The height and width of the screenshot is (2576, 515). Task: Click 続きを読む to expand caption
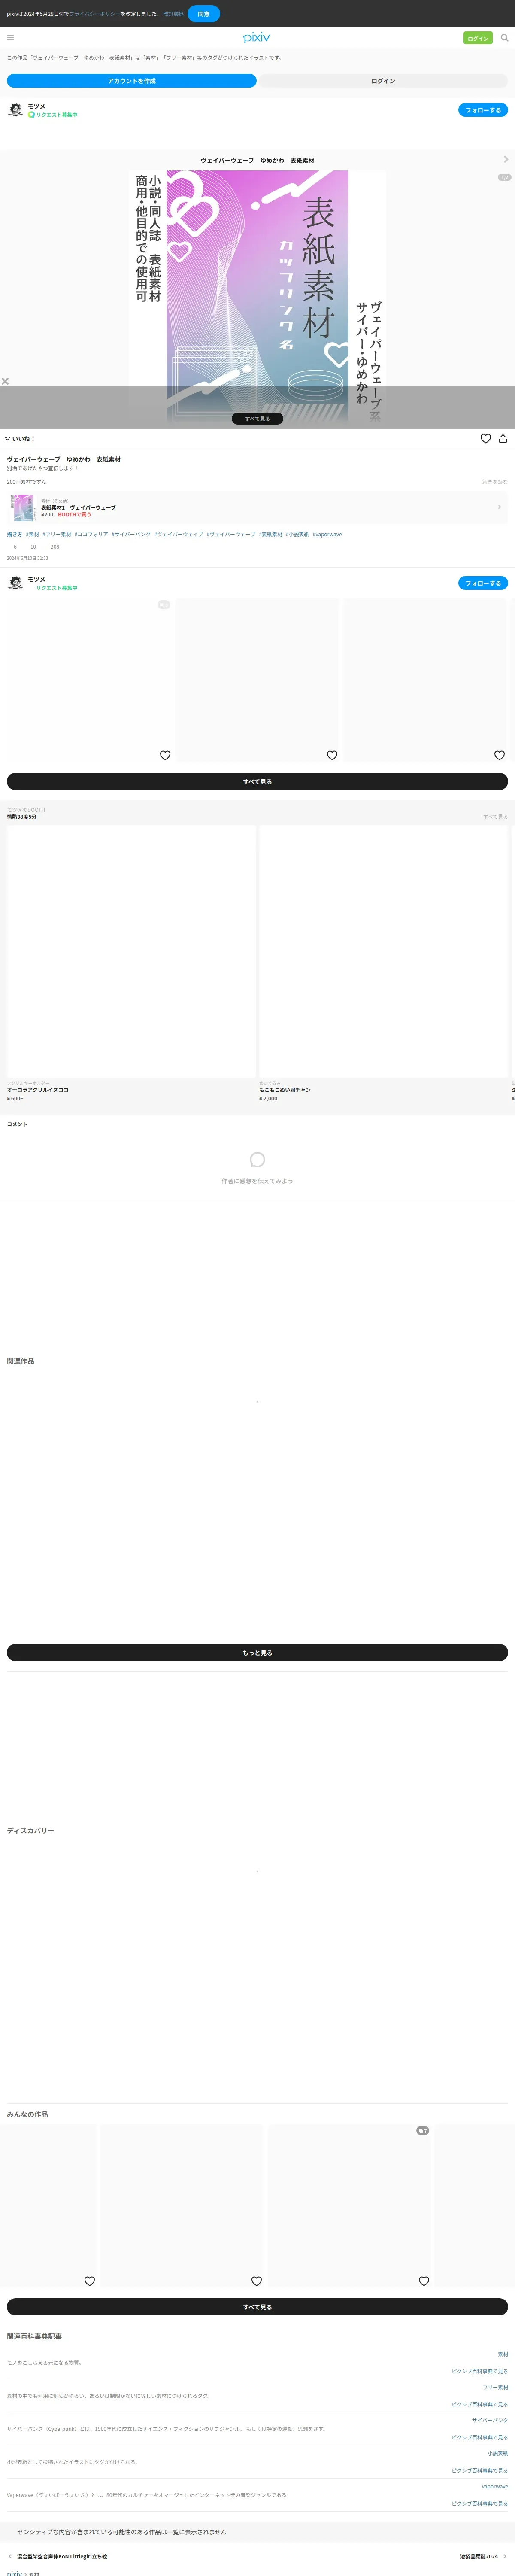pos(495,482)
